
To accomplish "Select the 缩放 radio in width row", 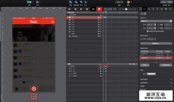I will click(159, 25).
